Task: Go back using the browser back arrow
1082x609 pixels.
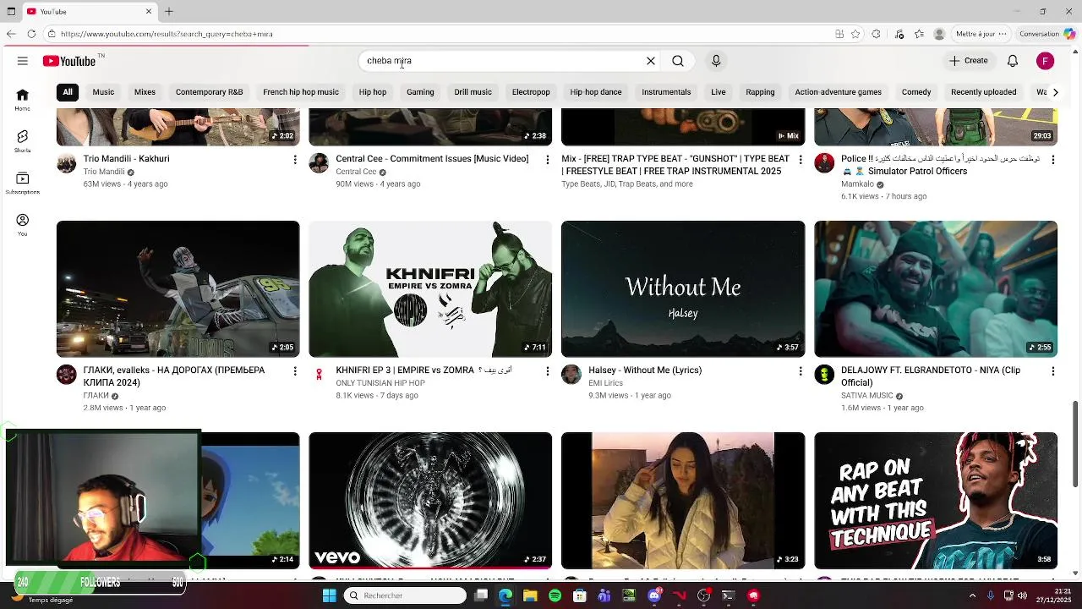Action: click(11, 34)
